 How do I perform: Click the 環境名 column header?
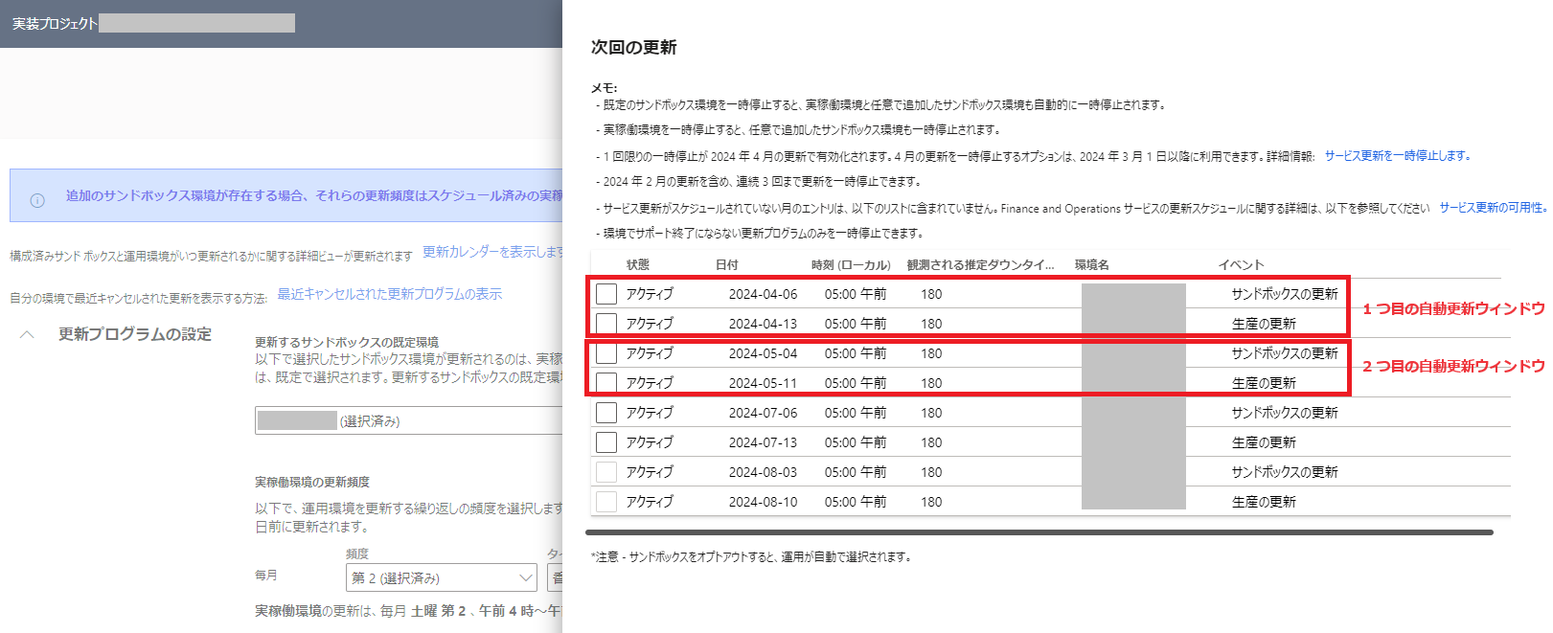(x=1092, y=264)
